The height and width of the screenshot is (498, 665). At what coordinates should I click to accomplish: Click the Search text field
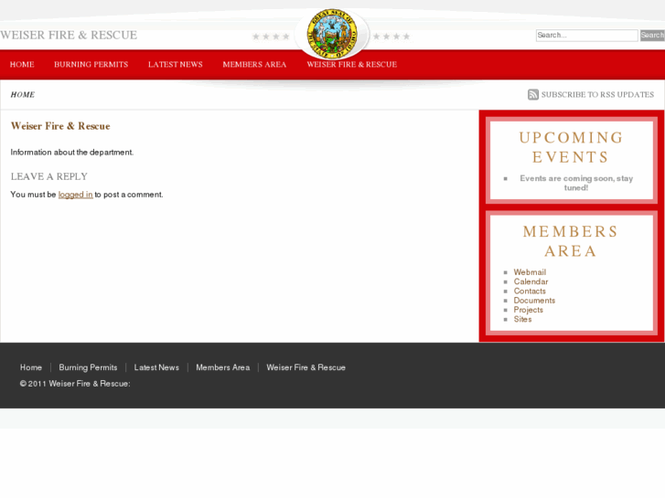point(586,35)
